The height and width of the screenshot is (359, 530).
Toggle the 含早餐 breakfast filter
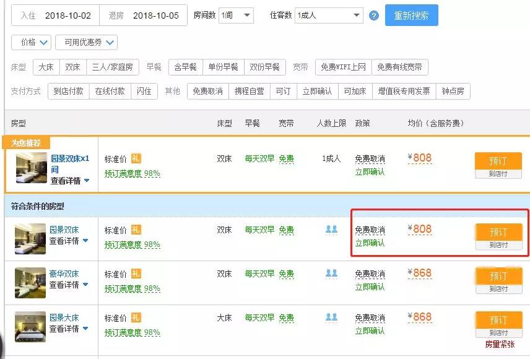point(186,67)
